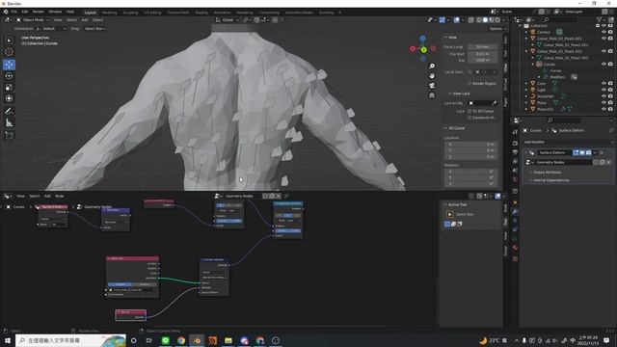
Task: Expand the Internal Dependencies section
Action: 551,180
